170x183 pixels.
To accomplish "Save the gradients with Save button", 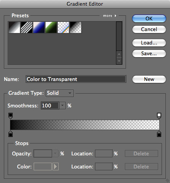I will pos(149,53).
